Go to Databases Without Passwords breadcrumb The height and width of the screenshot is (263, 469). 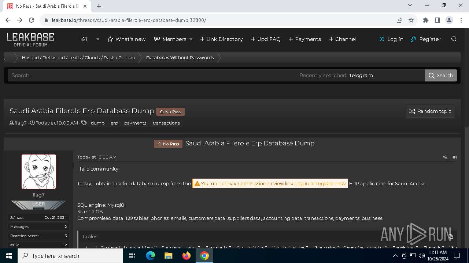pyautogui.click(x=180, y=58)
